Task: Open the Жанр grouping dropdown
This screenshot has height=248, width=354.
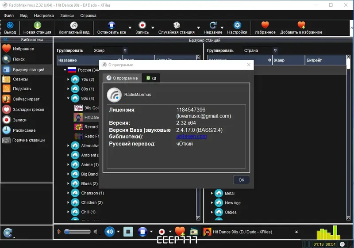Action: tap(110, 50)
